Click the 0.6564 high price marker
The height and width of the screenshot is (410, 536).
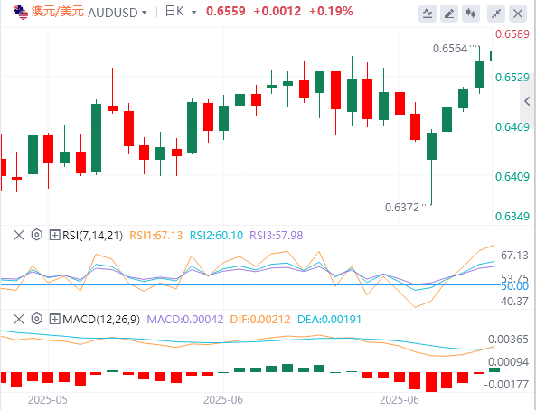[x=450, y=49]
